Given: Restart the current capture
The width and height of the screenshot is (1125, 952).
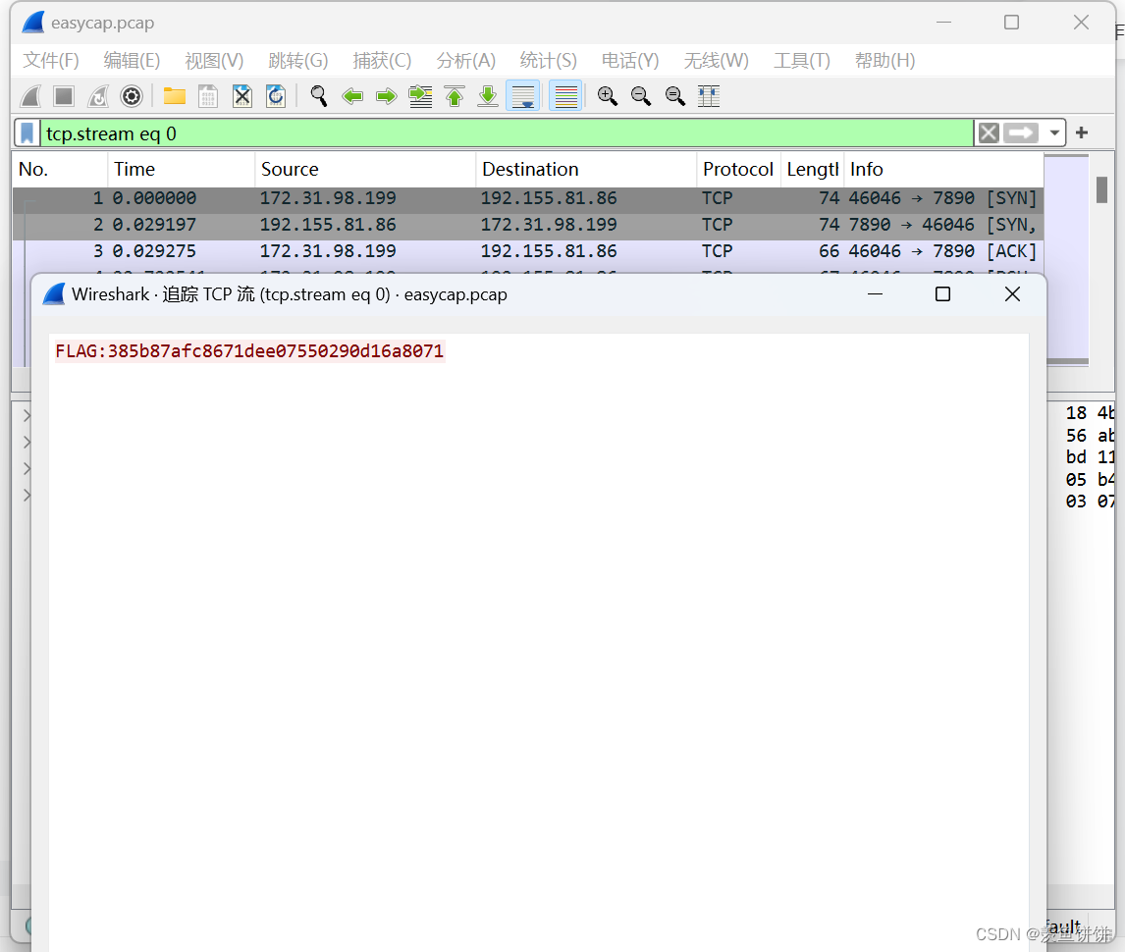Looking at the screenshot, I should (98, 96).
